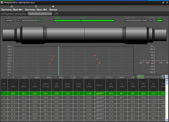Click the X [мм] column header

click(13, 85)
